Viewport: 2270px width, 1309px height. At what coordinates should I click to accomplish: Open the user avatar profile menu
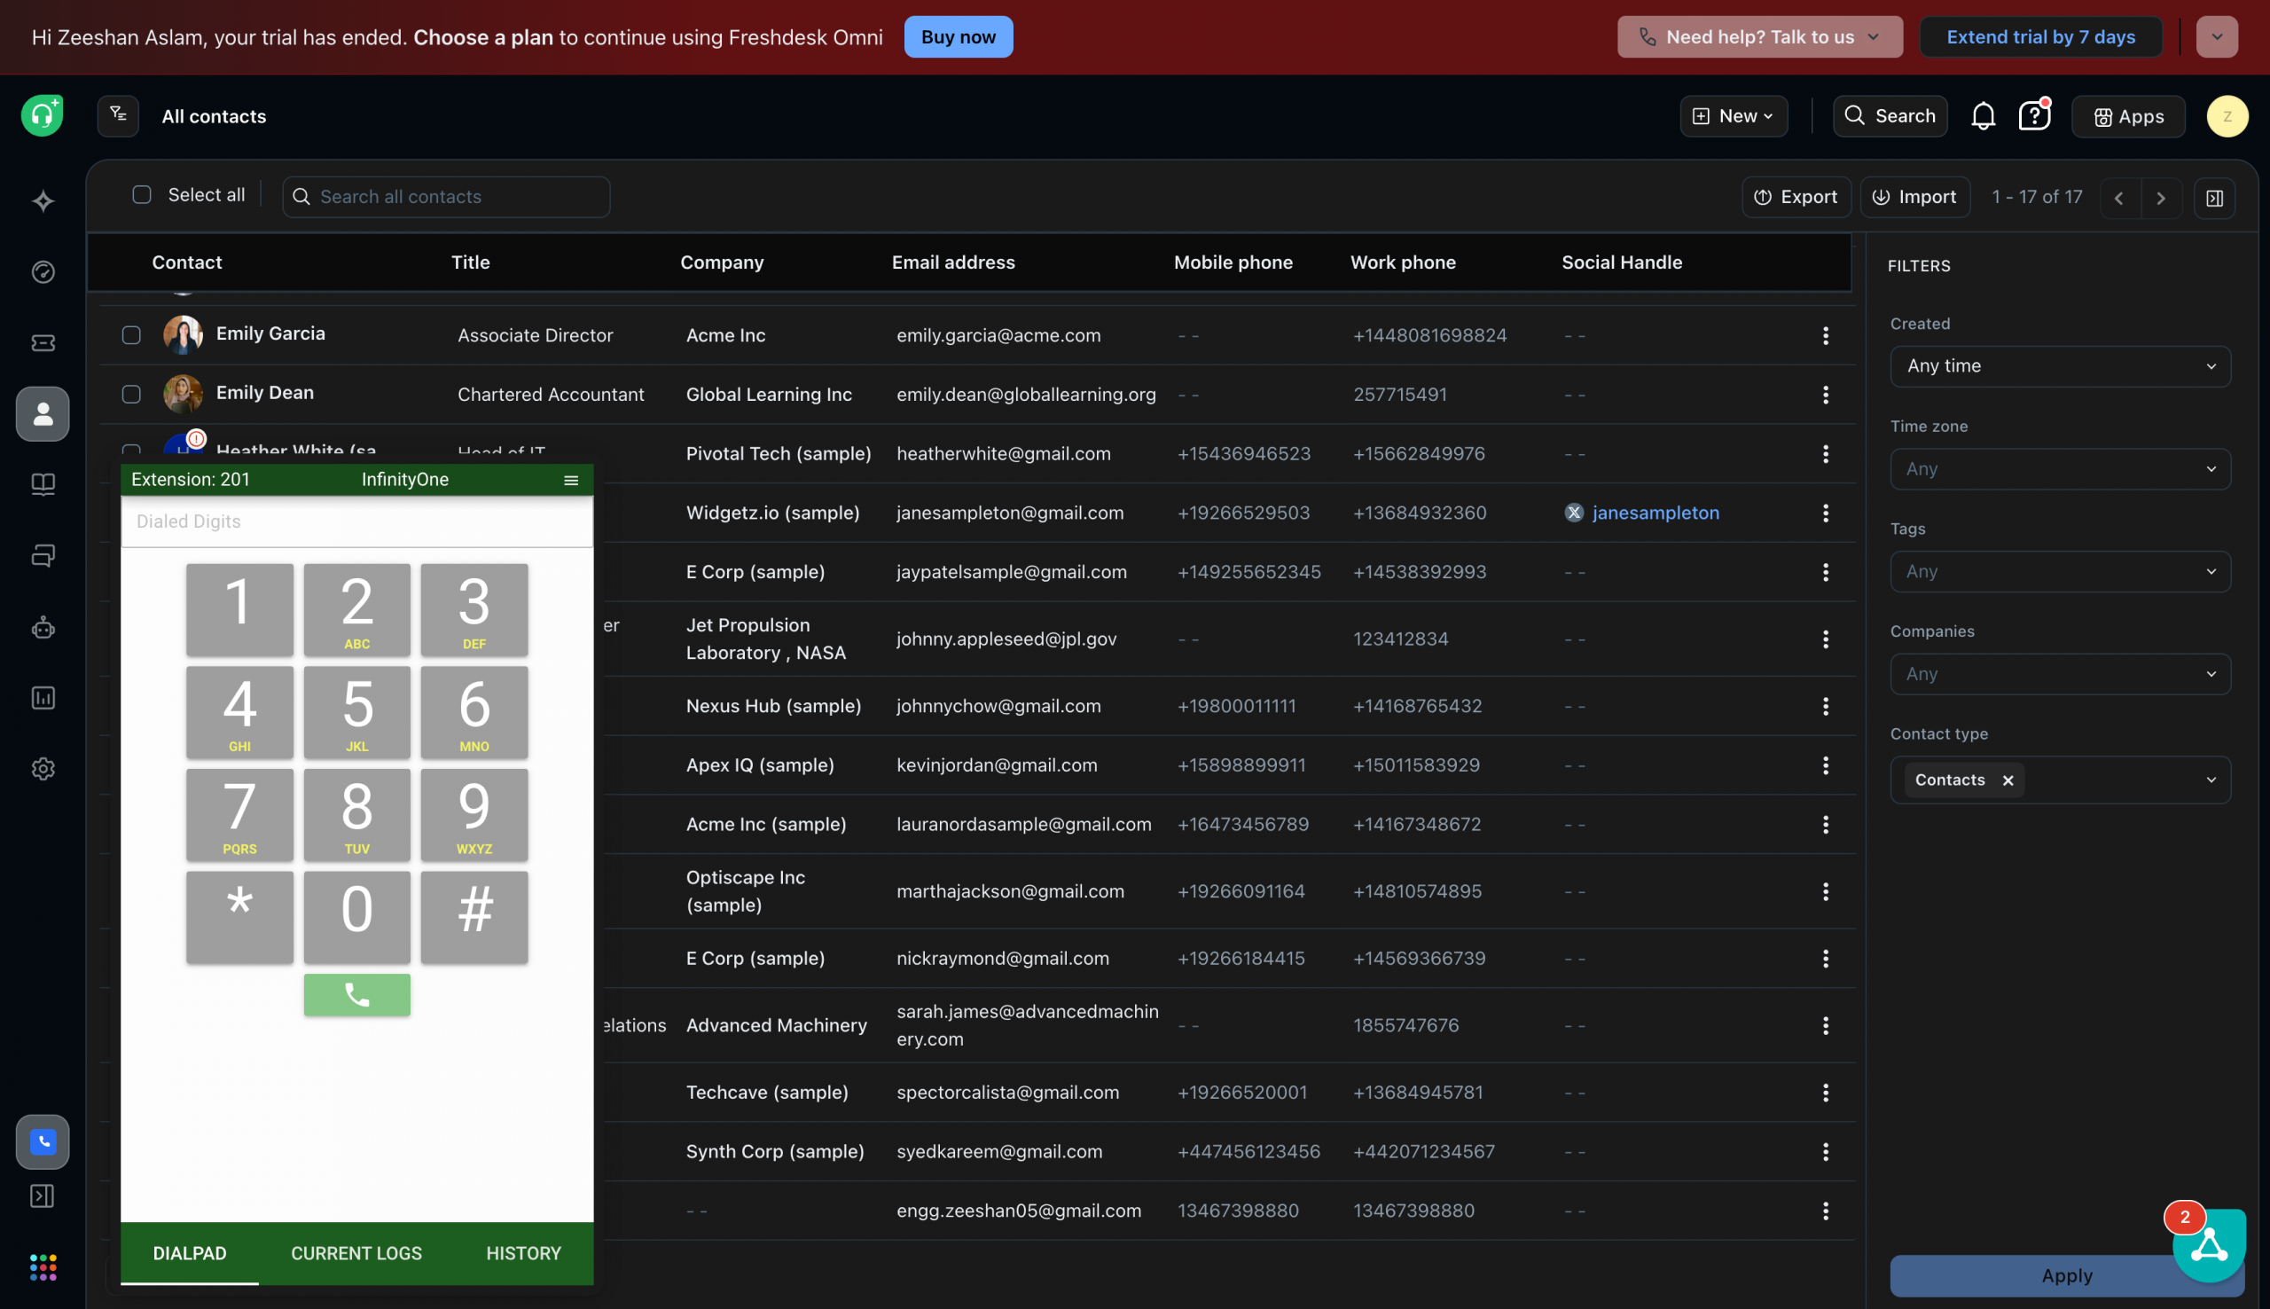click(x=2227, y=116)
